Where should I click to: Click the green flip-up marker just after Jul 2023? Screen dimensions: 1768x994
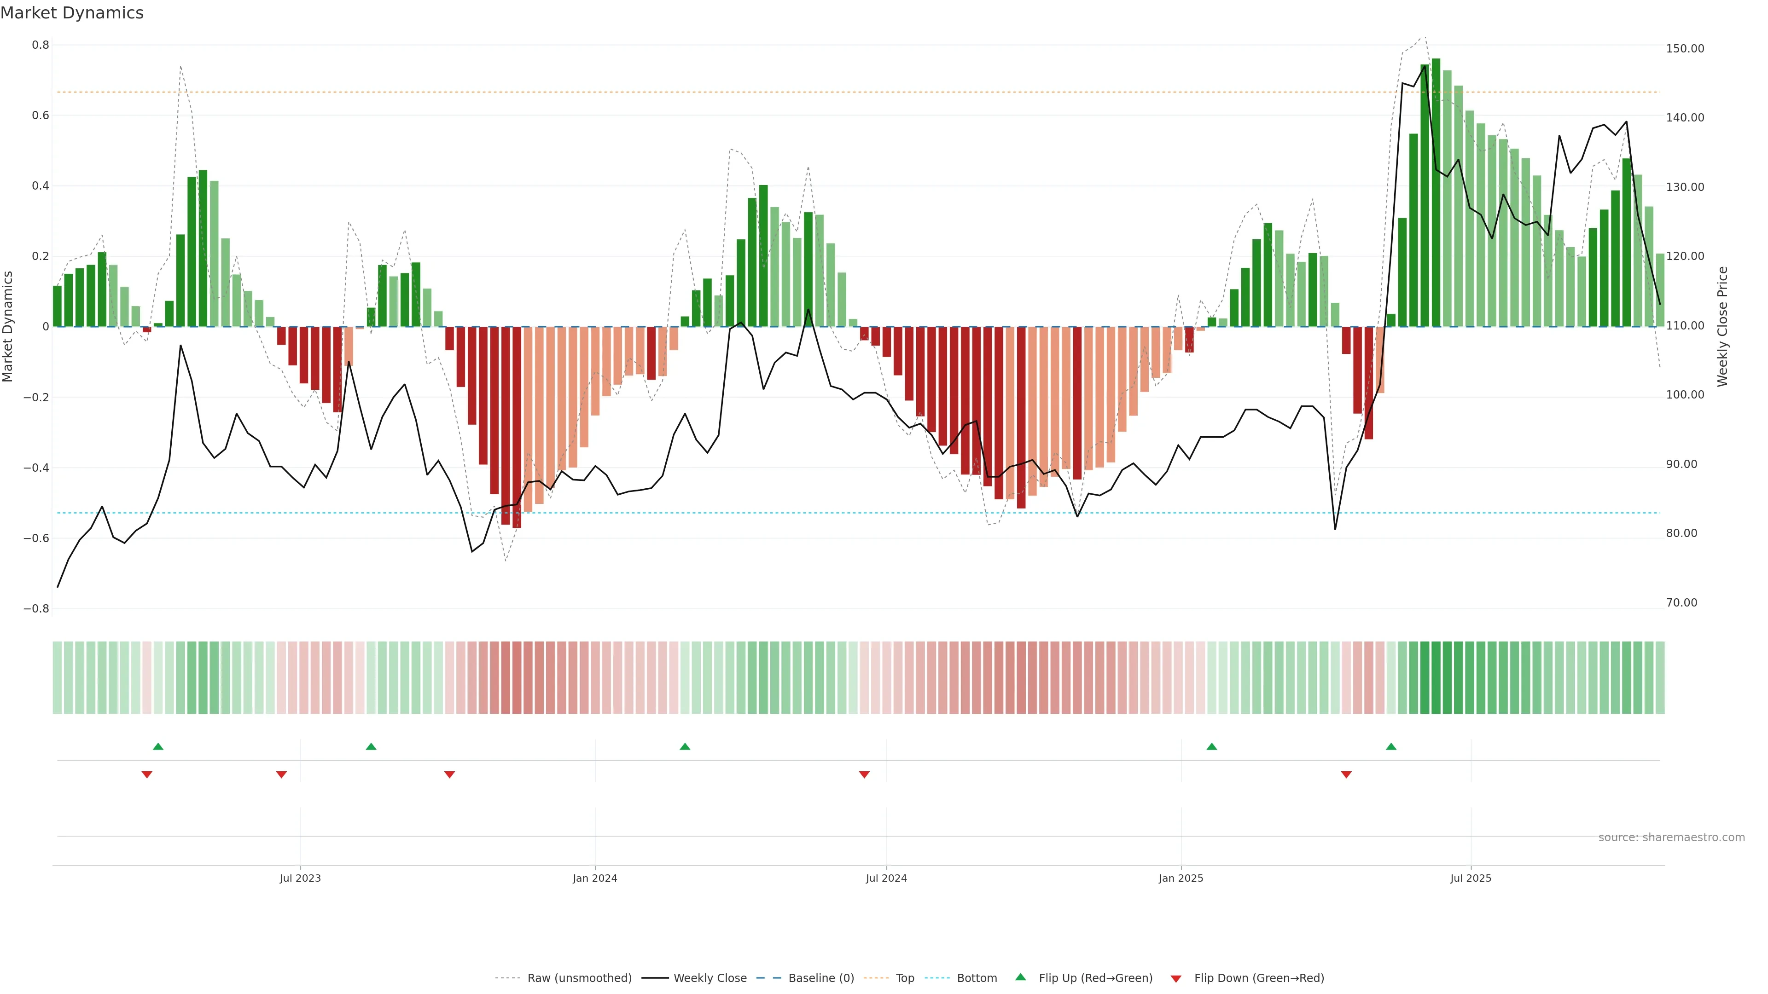[x=371, y=746]
